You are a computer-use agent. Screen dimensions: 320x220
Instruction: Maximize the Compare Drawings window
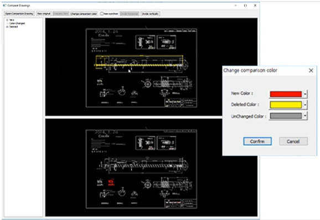point(245,6)
